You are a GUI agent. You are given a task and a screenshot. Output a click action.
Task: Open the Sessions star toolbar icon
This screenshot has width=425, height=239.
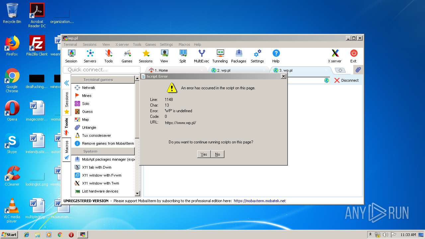click(x=146, y=56)
